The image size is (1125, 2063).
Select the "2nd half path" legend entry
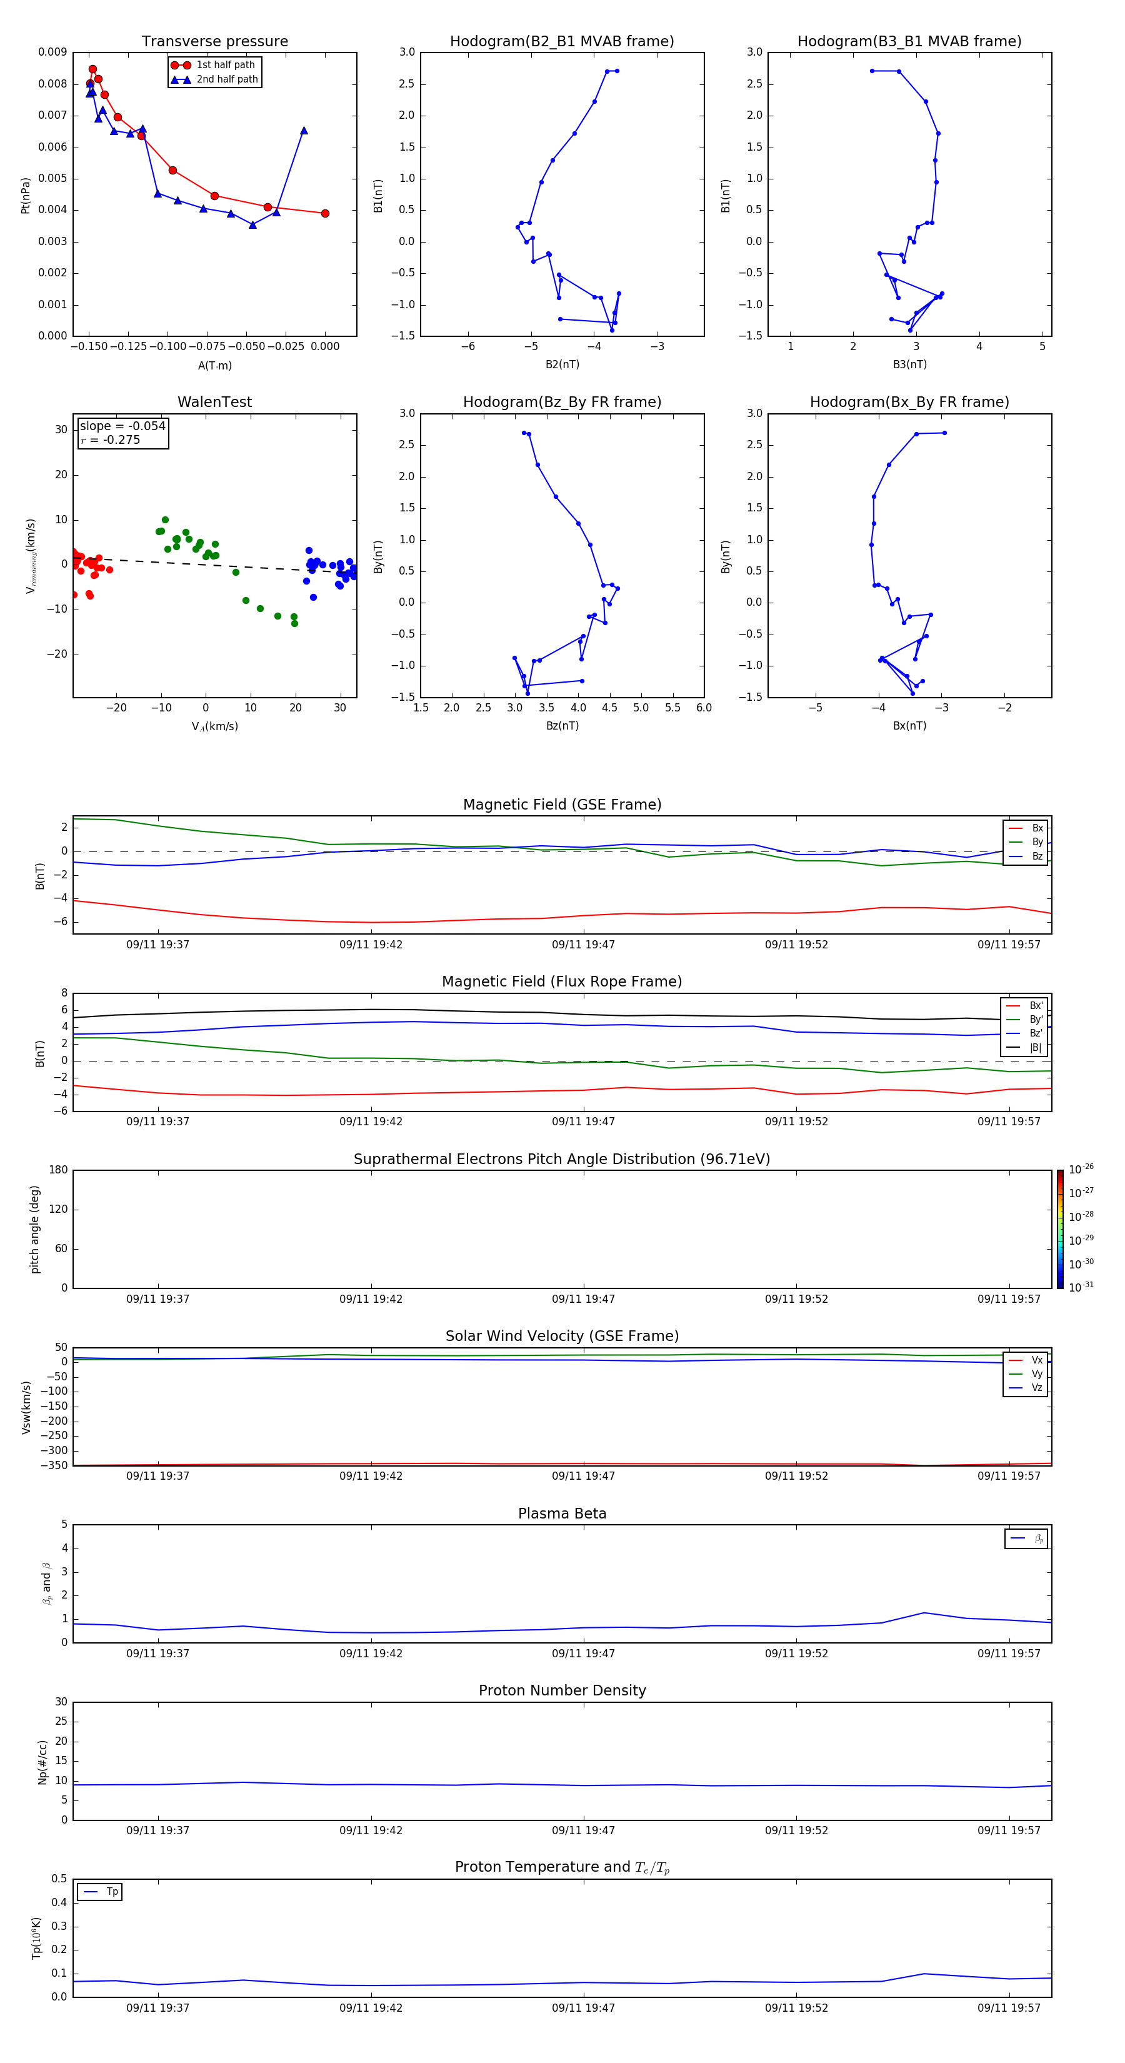(x=214, y=79)
